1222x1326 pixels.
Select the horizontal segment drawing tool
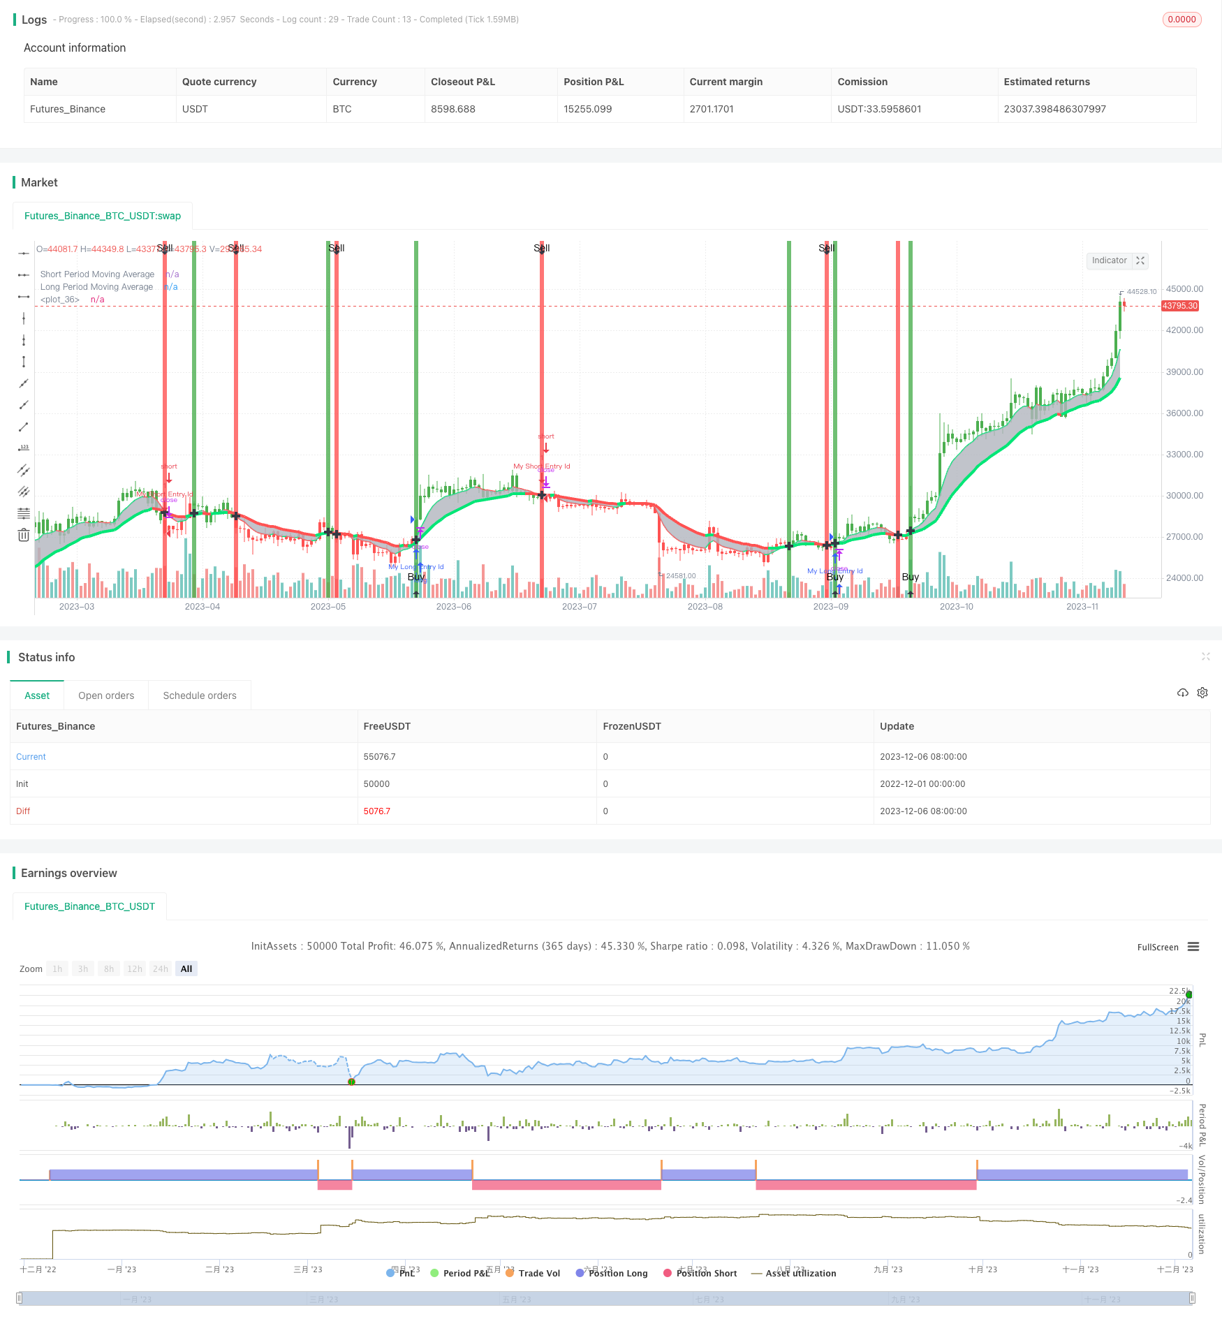pyautogui.click(x=24, y=297)
